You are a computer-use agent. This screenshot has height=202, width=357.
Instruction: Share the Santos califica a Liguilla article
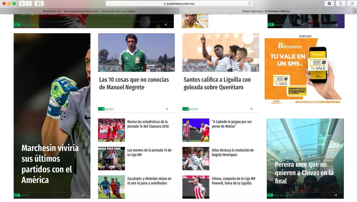pyautogui.click(x=251, y=109)
